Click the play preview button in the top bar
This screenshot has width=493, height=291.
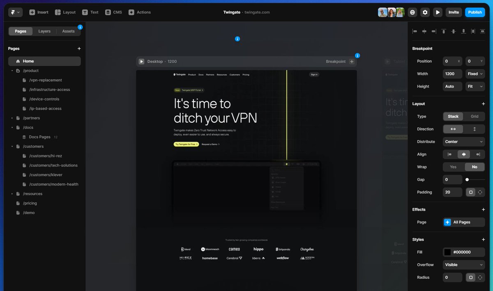(x=438, y=12)
